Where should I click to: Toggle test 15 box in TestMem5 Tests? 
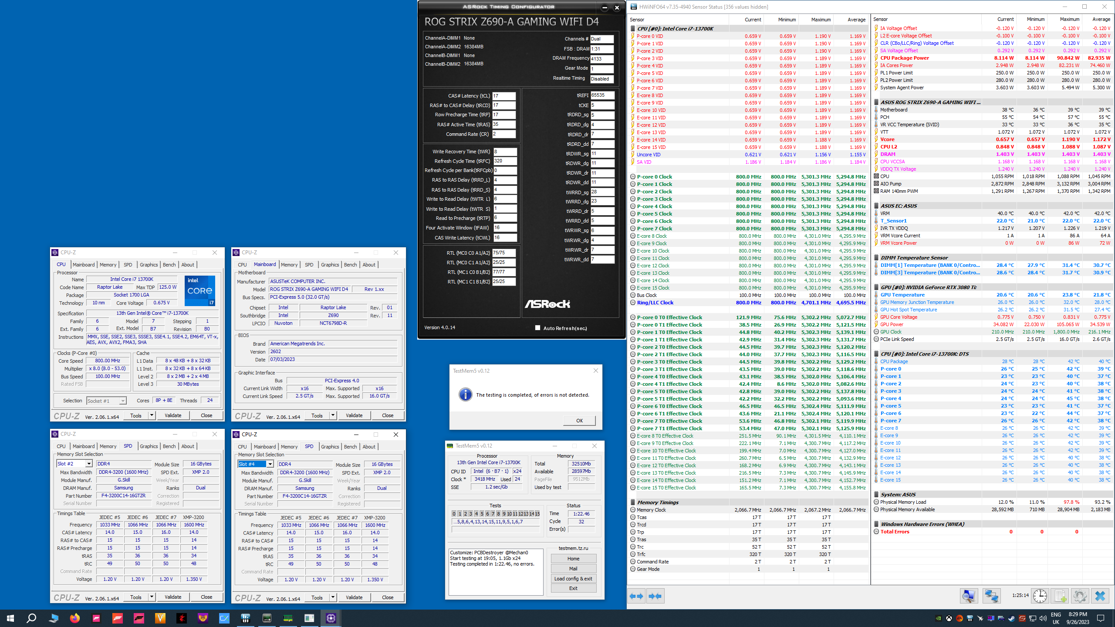[x=537, y=514]
